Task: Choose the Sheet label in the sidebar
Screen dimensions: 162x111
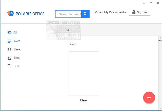Action: pyautogui.click(x=17, y=49)
